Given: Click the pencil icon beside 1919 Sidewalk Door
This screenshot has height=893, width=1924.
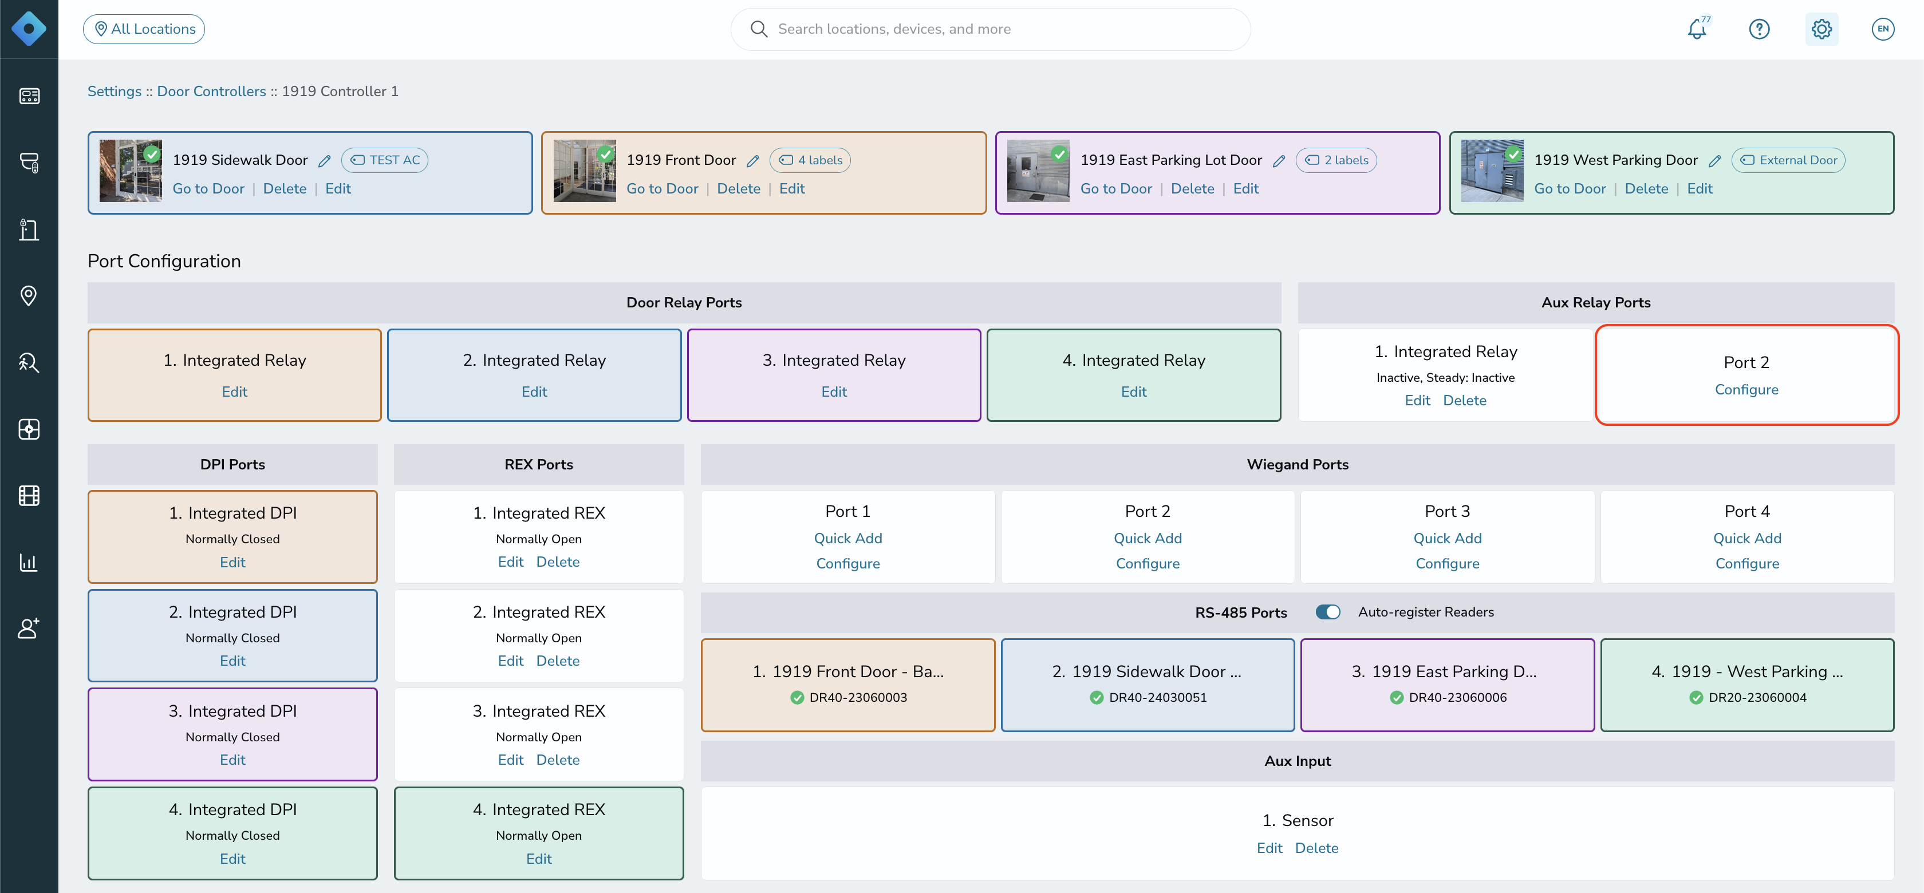Looking at the screenshot, I should 324,160.
